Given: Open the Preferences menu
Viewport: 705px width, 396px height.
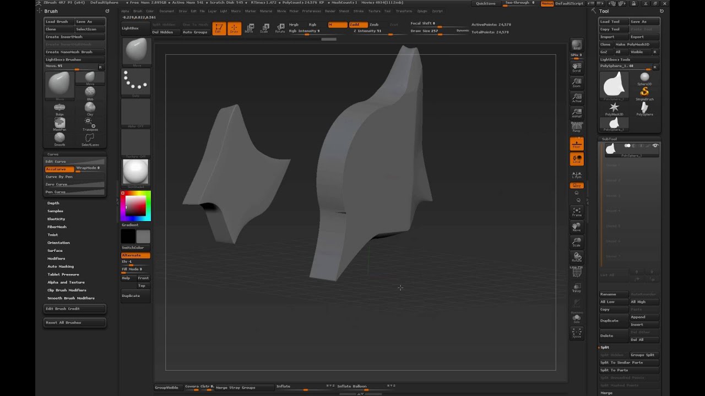Looking at the screenshot, I should pos(311,11).
